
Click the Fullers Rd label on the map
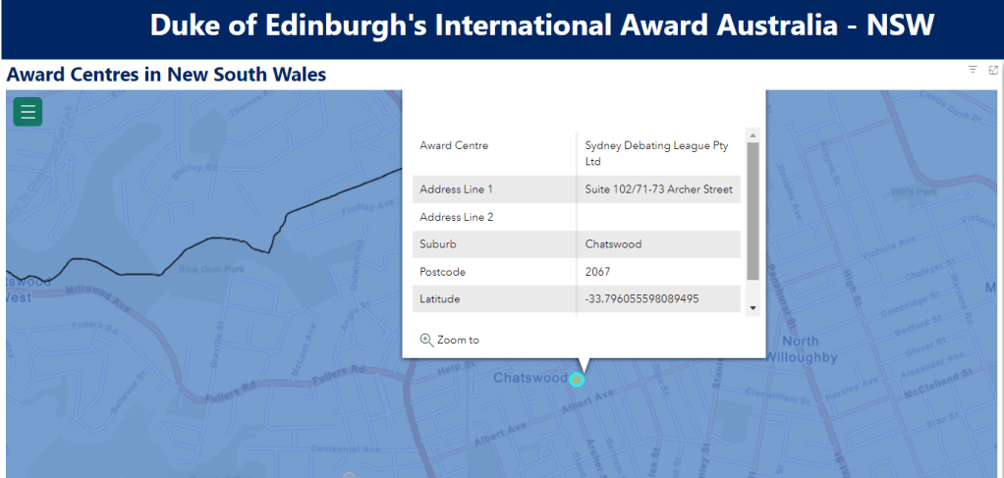pos(347,373)
